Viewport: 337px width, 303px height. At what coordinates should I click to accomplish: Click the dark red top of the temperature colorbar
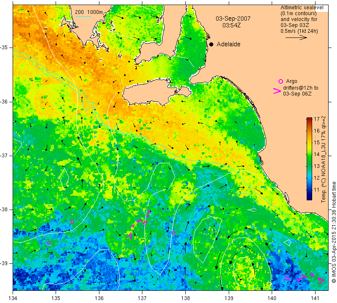point(309,119)
